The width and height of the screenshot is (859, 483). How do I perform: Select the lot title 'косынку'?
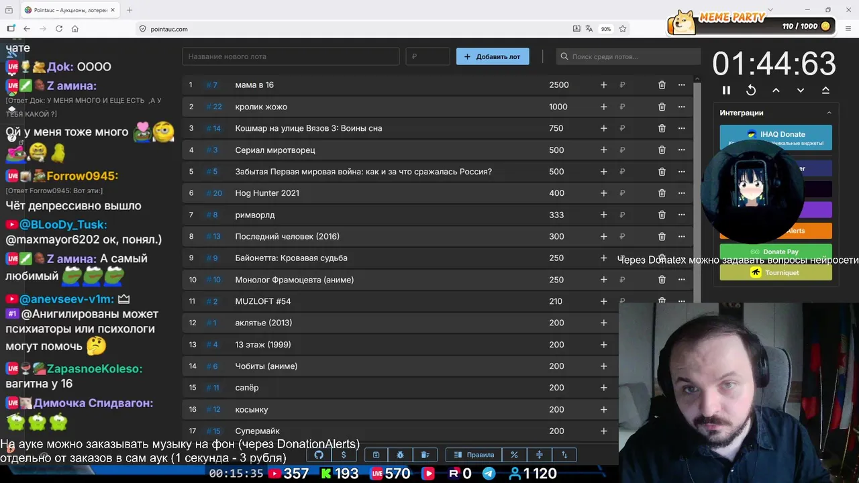pyautogui.click(x=252, y=409)
